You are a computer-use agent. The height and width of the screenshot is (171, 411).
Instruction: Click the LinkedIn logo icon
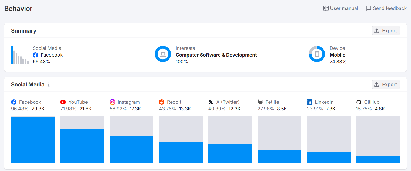(309, 102)
